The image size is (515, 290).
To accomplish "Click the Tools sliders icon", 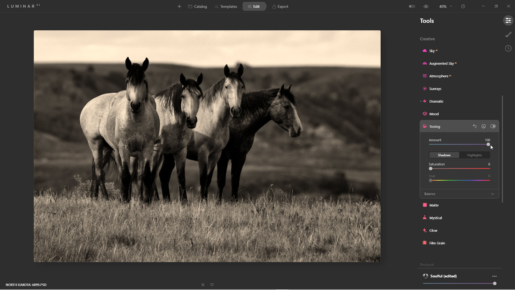I will click(x=508, y=21).
